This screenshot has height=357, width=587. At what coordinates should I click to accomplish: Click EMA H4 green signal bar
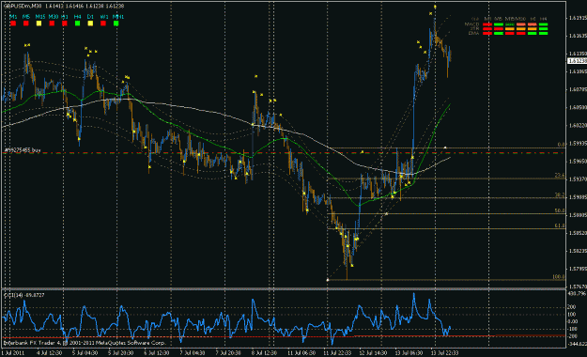pyautogui.click(x=543, y=33)
